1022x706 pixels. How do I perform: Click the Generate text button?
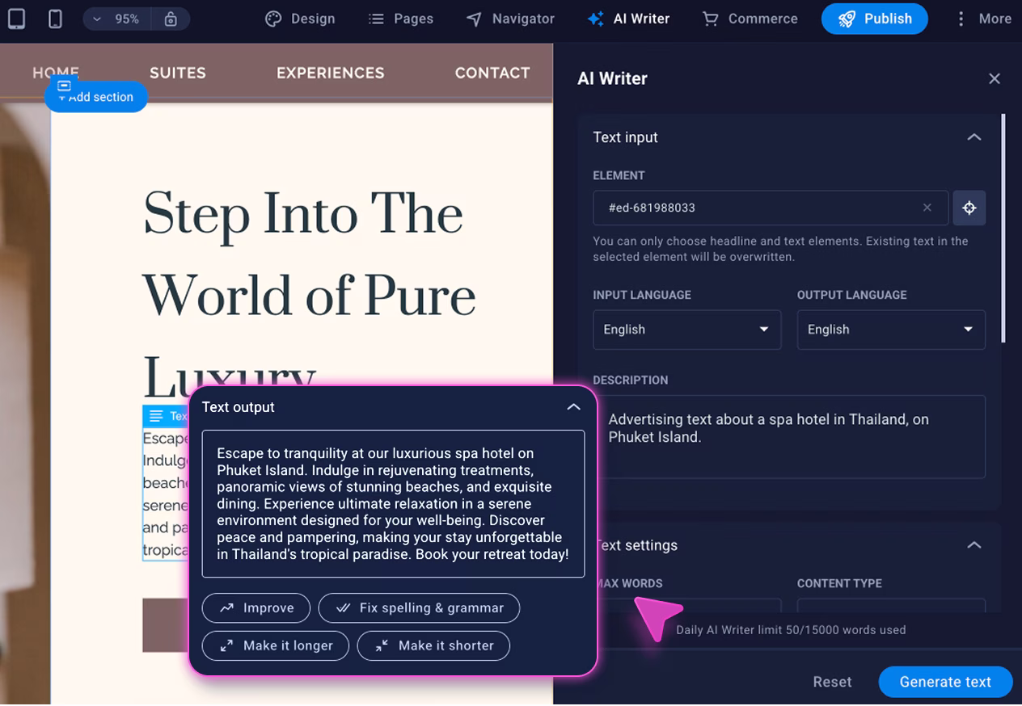944,681
